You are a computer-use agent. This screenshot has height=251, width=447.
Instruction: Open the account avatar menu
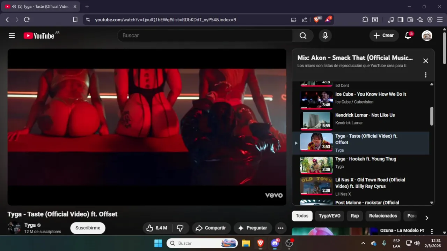pyautogui.click(x=427, y=36)
